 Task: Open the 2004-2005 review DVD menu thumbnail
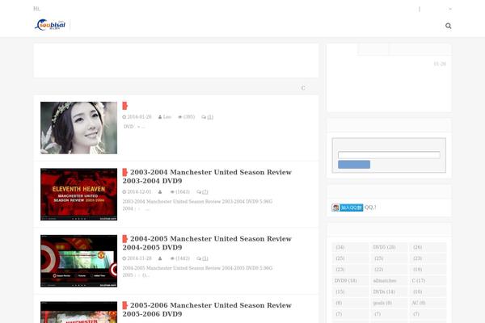79,261
